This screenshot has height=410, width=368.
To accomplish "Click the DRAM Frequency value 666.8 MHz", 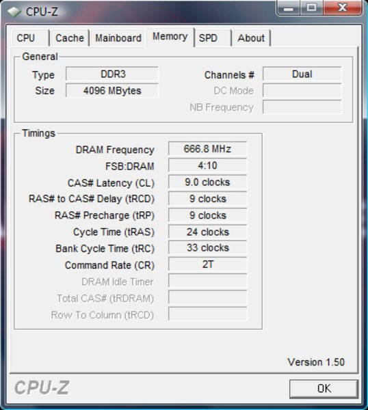I will (207, 149).
